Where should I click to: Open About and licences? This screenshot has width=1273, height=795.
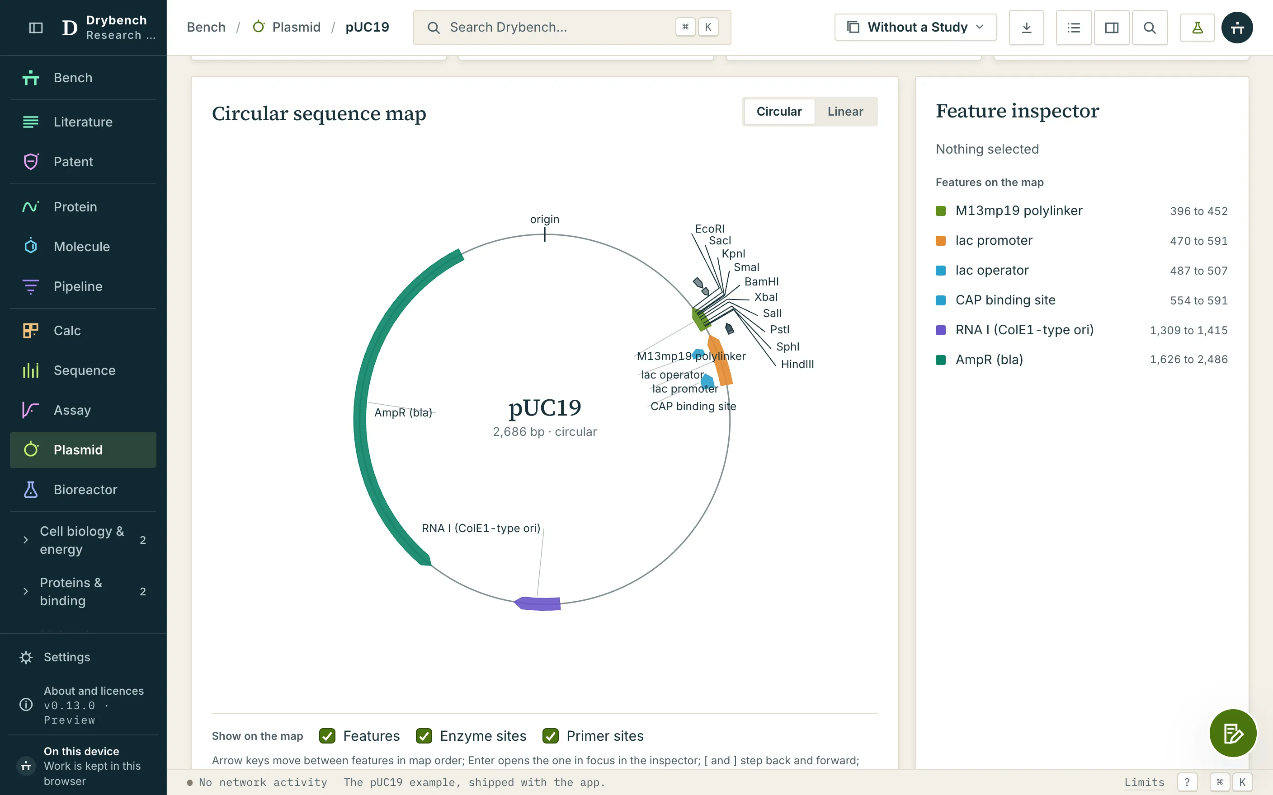(x=83, y=705)
